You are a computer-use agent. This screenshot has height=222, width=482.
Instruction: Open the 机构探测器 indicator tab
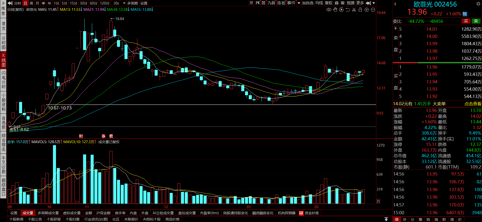point(286,213)
